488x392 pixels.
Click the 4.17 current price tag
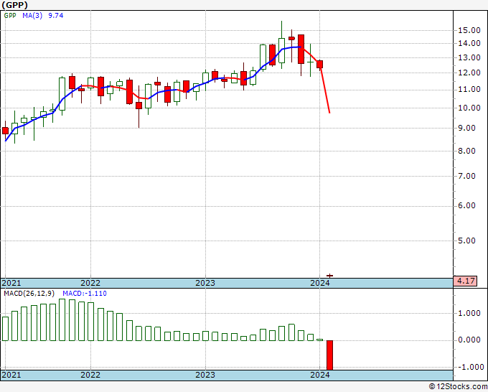pyautogui.click(x=465, y=281)
